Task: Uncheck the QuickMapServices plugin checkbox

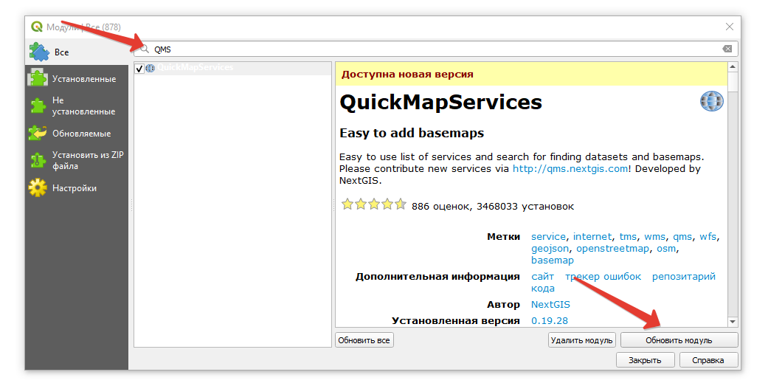Action: [x=139, y=68]
